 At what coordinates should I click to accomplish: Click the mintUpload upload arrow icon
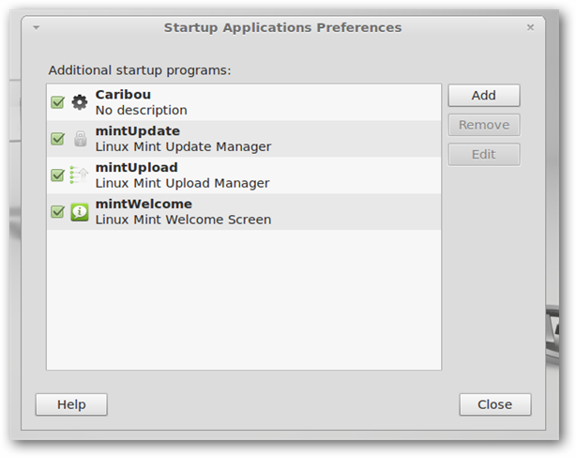coord(80,175)
